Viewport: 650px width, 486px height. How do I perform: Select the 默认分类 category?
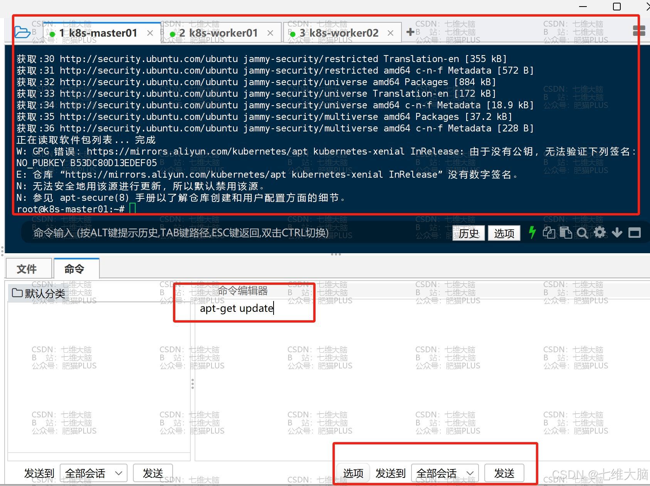(38, 293)
